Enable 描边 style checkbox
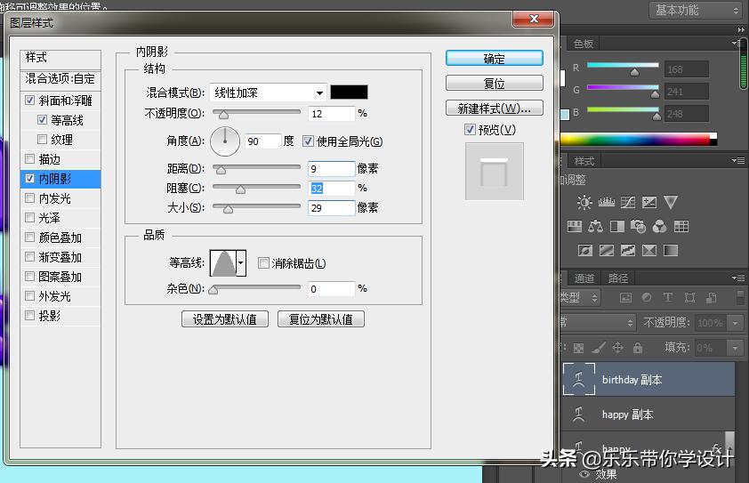Screen dimensions: 749x483 click(29, 159)
